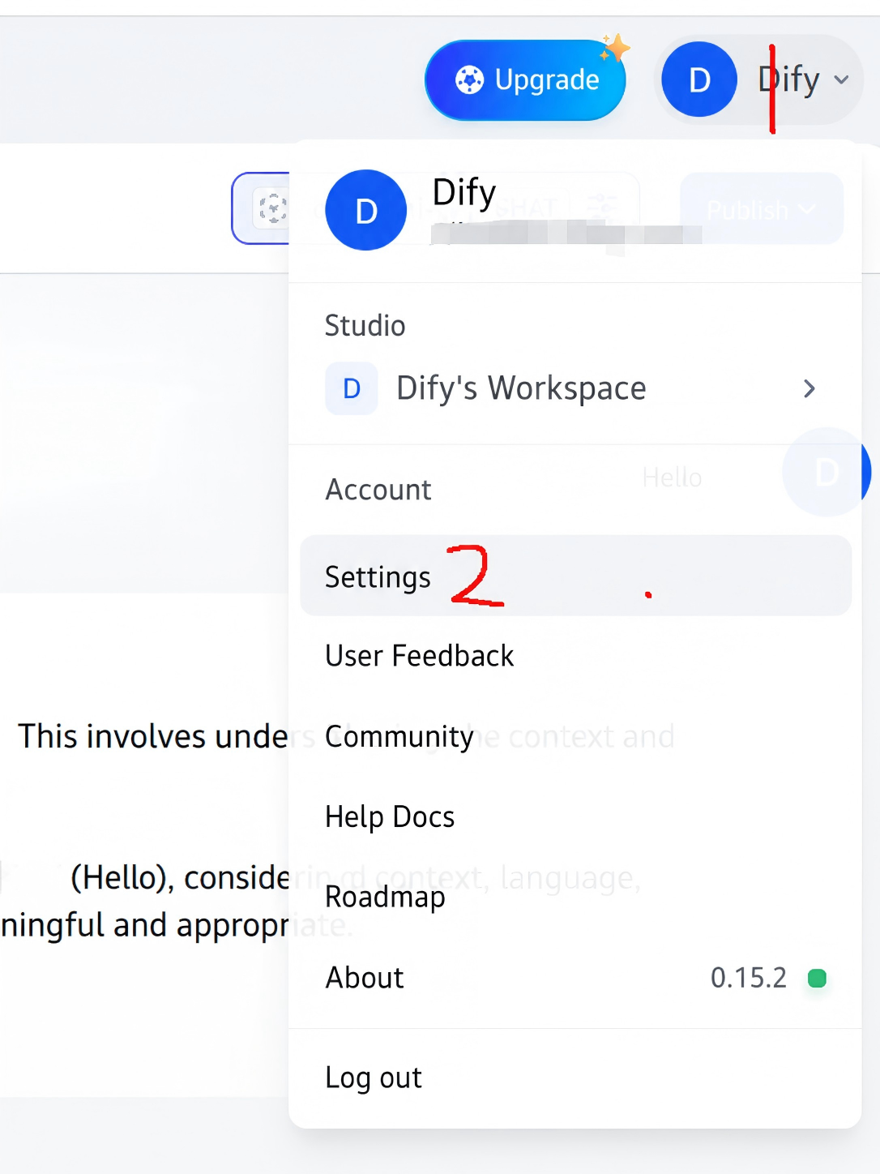Log out of the account
The height and width of the screenshot is (1174, 880).
pos(575,1078)
